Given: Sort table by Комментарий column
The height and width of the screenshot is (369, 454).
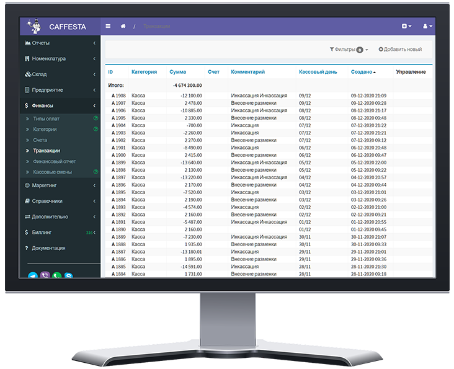Looking at the screenshot, I should 248,72.
